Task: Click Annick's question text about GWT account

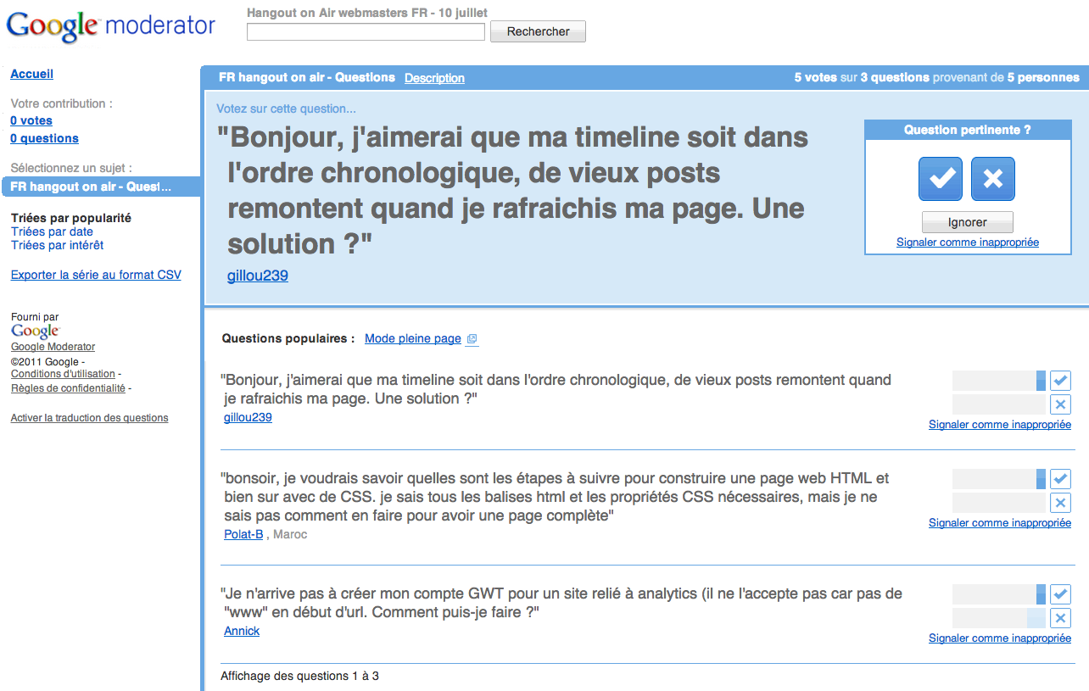Action: coord(561,603)
